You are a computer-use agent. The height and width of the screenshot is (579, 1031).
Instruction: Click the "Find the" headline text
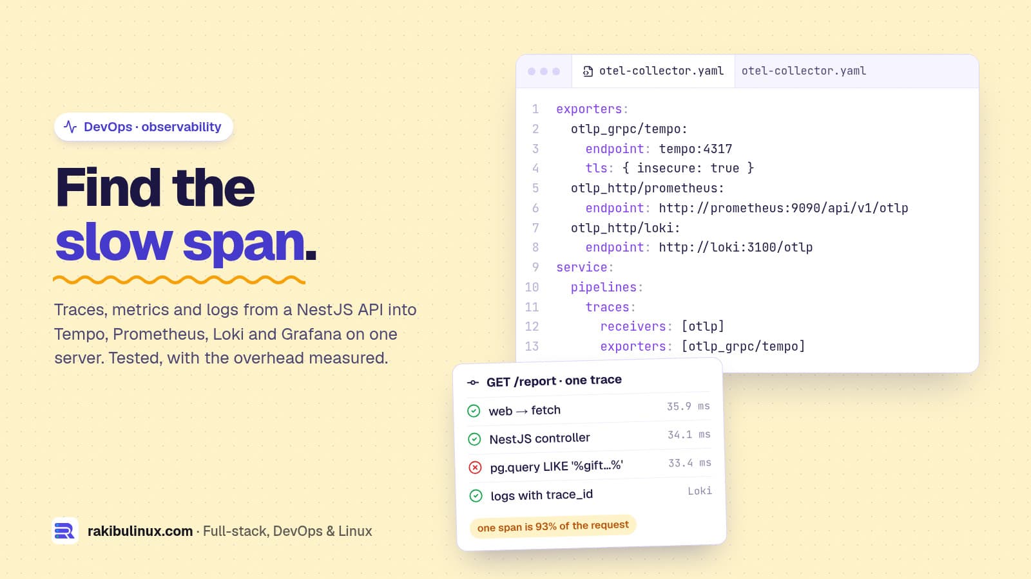coord(155,188)
